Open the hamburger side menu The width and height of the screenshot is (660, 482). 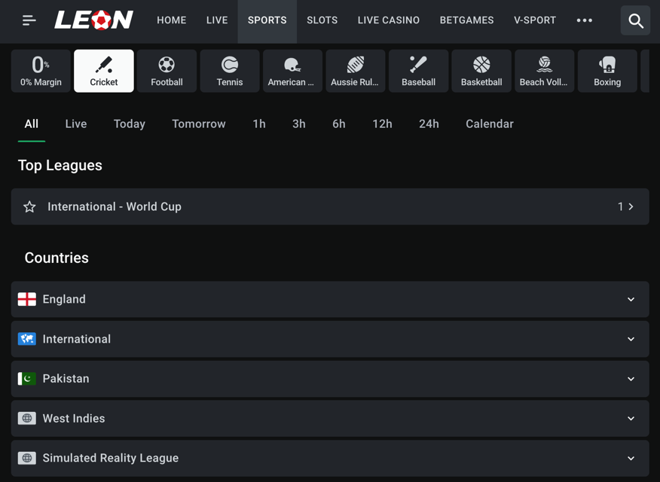pos(29,20)
